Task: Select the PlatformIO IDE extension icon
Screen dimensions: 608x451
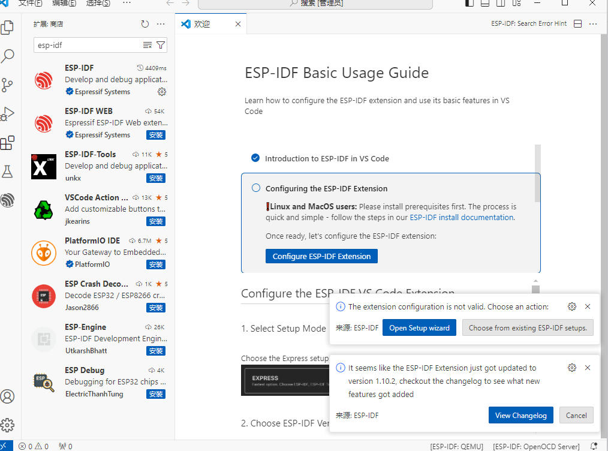Action: pyautogui.click(x=44, y=253)
